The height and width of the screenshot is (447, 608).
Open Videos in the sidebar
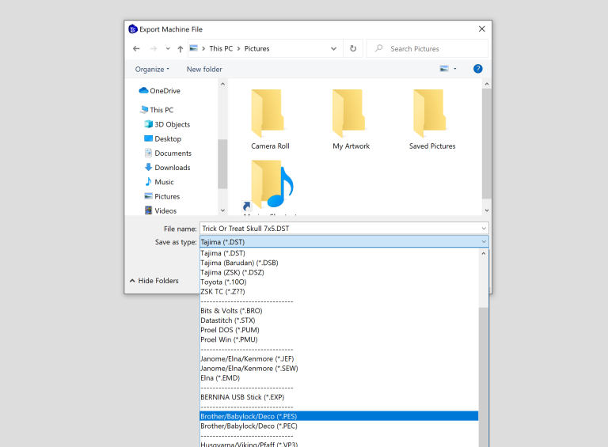161,210
